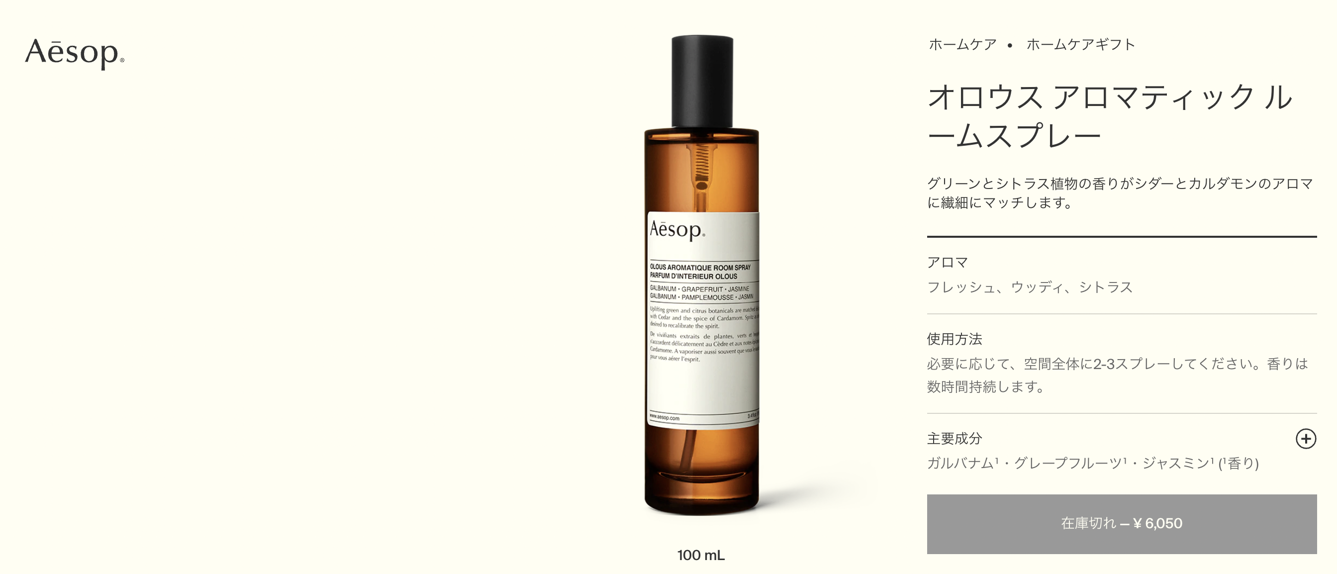Click the usage instructions text 必要に応じて
The height and width of the screenshot is (574, 1337).
click(1117, 375)
